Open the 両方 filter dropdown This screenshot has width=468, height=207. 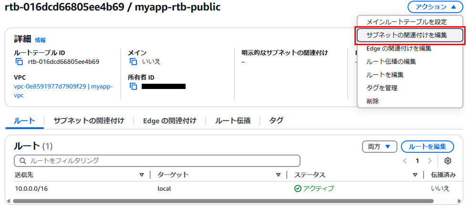click(379, 147)
